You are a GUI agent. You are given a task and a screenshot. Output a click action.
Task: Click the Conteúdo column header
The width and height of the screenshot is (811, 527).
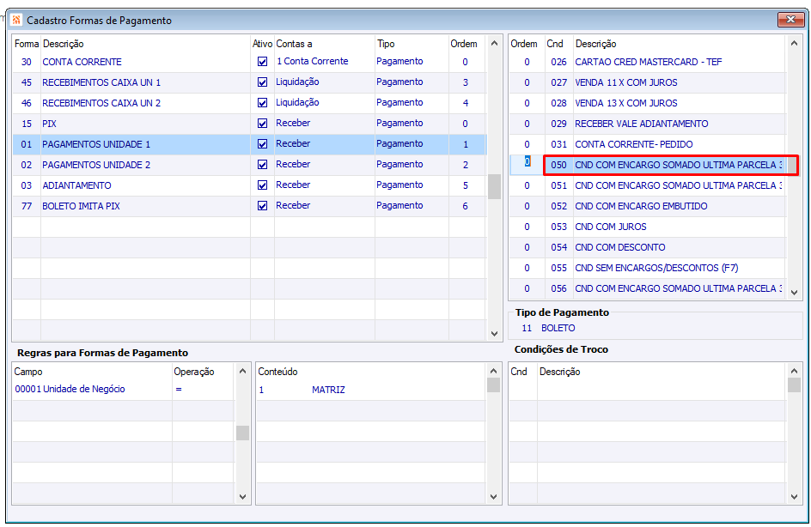click(x=277, y=372)
